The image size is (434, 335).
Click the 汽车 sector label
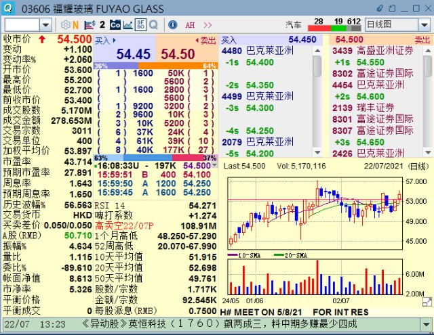pos(294,25)
